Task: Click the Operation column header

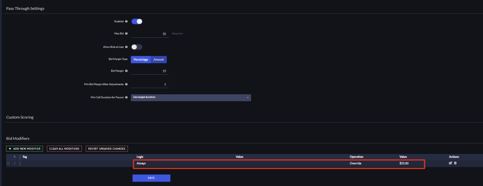Action: 357,157
